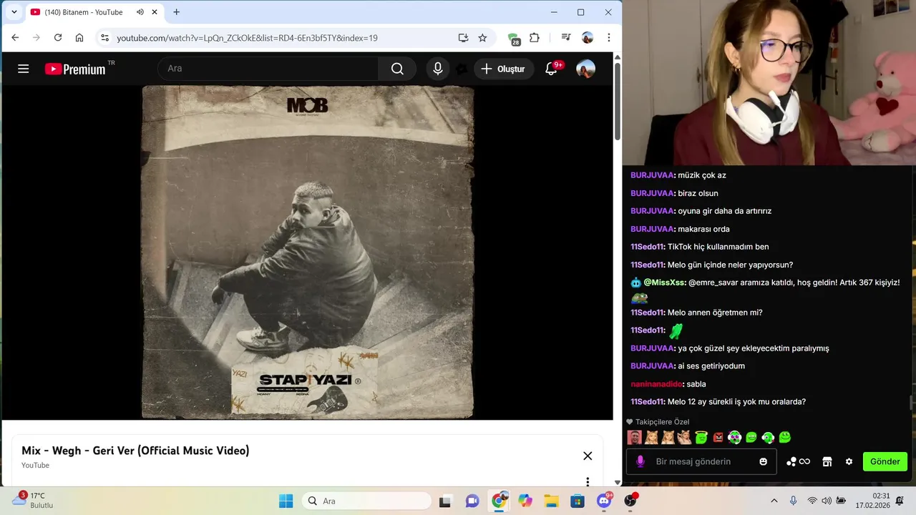Click the purple microphone in chat input
Screen dimensions: 916x515
[640, 461]
